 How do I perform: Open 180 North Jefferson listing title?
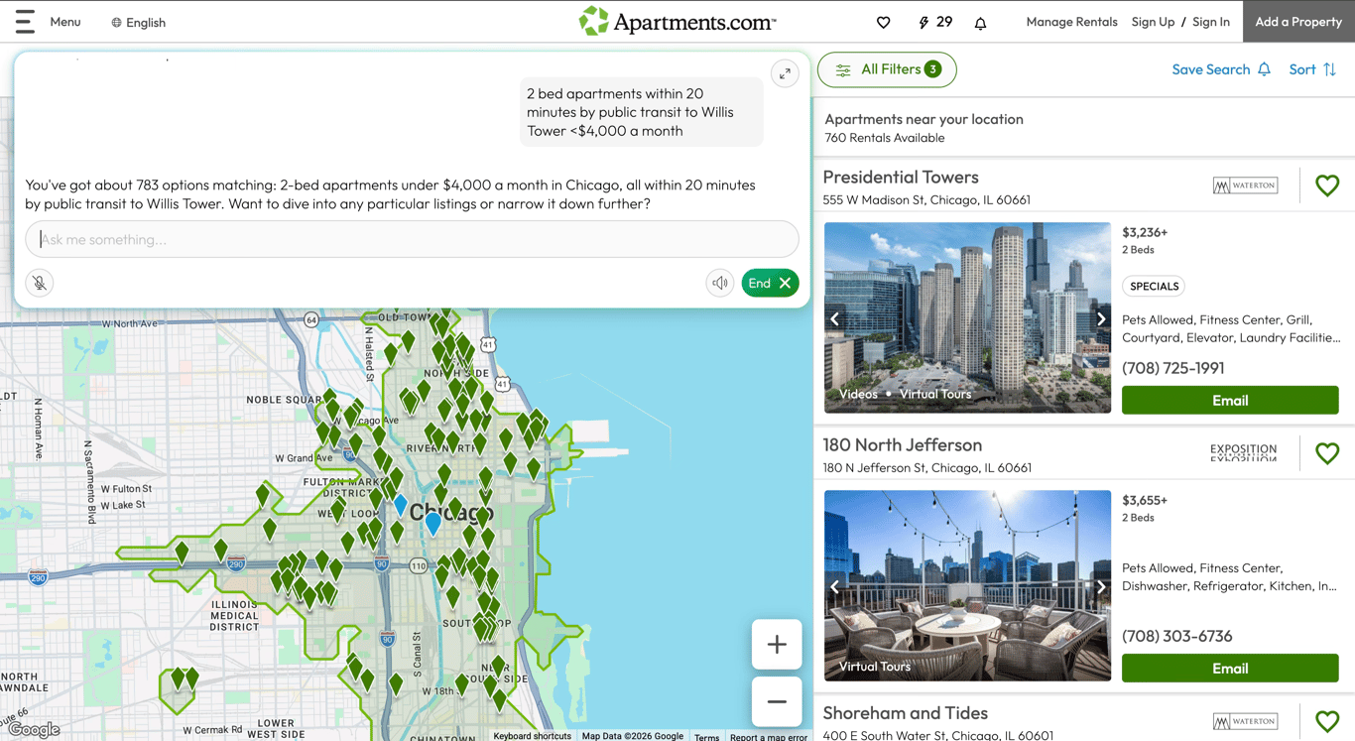(903, 444)
